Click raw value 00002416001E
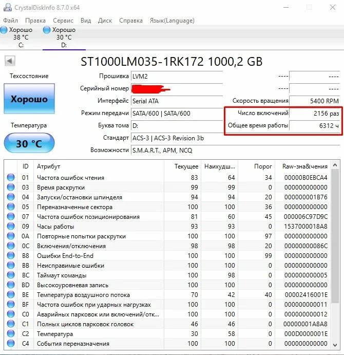This screenshot has height=355, width=344. pos(306,295)
